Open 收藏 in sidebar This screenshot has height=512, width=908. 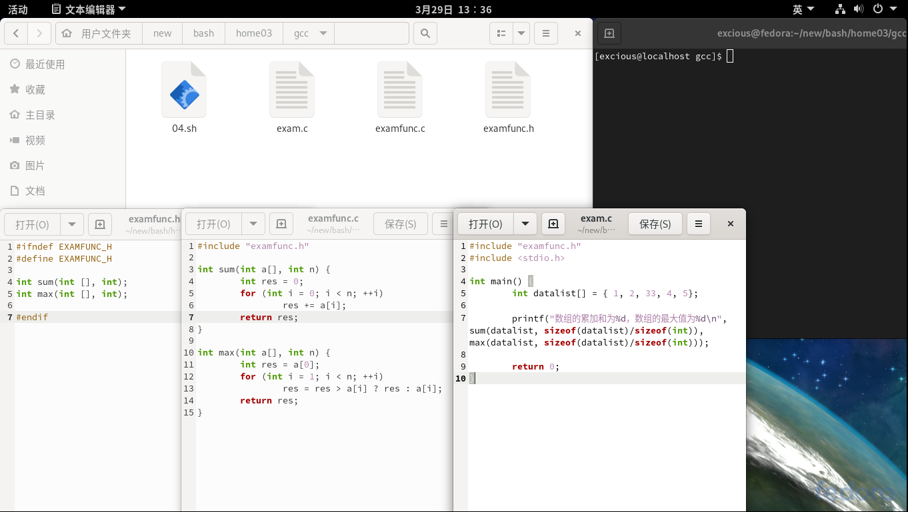pyautogui.click(x=63, y=90)
